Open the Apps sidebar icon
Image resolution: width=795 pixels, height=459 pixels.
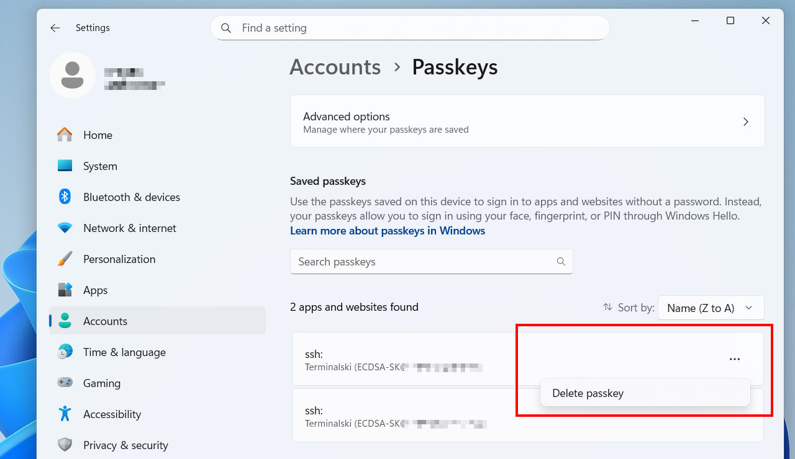[65, 290]
